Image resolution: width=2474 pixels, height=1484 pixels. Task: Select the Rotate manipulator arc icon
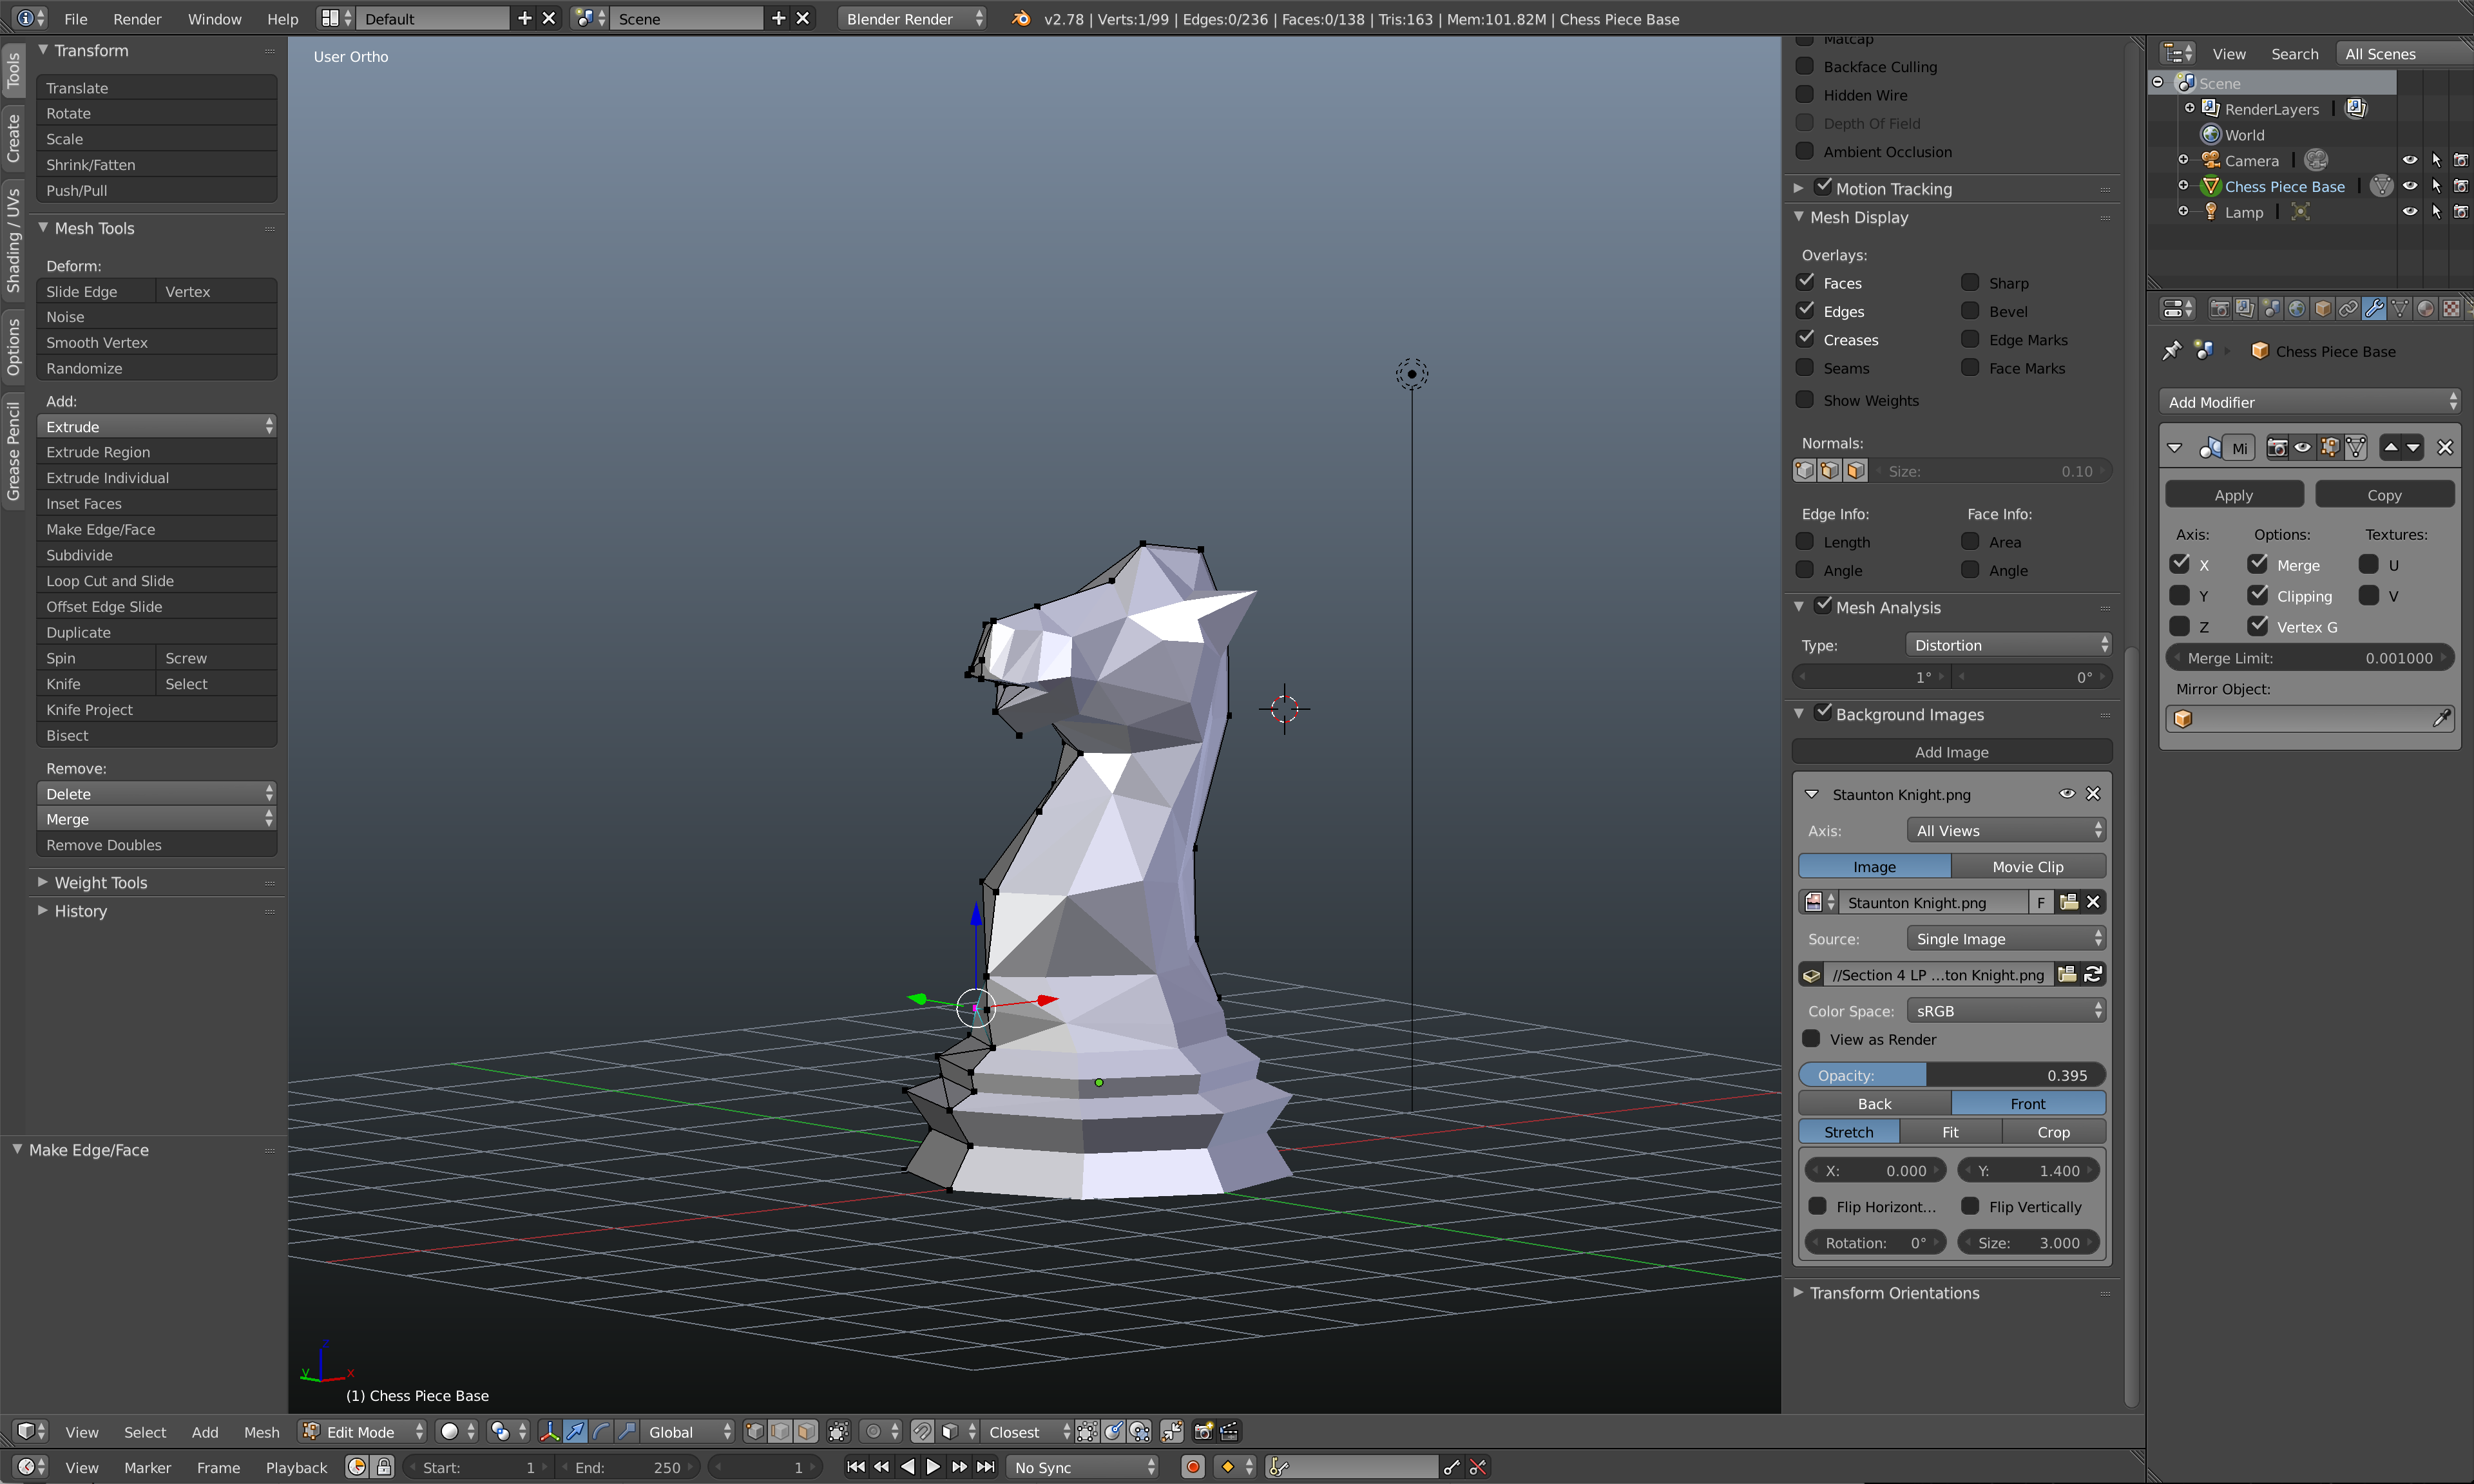pyautogui.click(x=601, y=1432)
